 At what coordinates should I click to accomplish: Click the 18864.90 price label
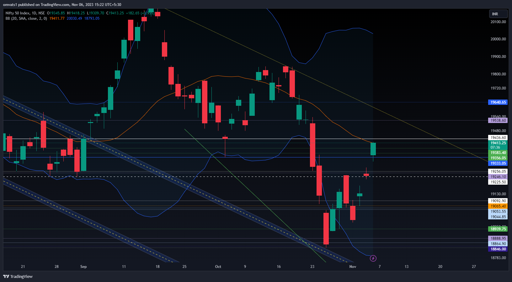click(498, 244)
